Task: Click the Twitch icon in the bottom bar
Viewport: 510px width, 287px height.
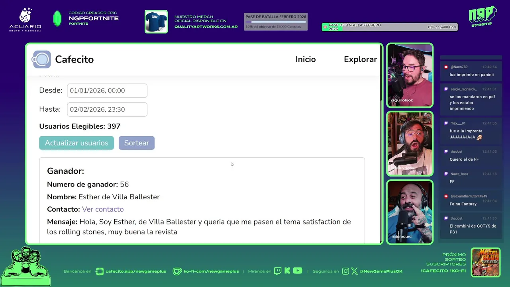Action: (x=278, y=271)
